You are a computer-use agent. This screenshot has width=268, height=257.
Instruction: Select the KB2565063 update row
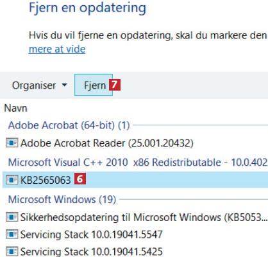click(x=135, y=180)
